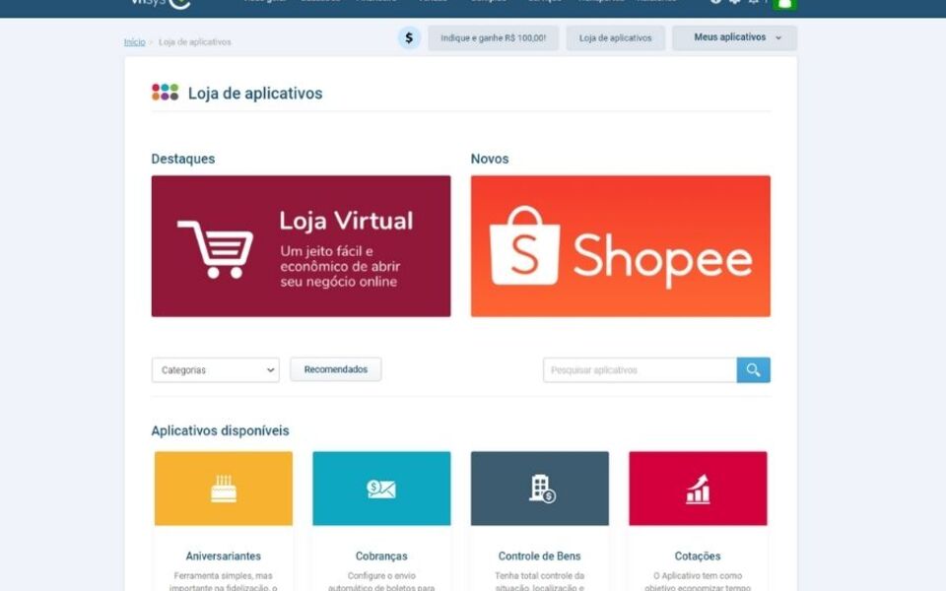Open the Aniversariantes birthday cake tile
Image resolution: width=946 pixels, height=591 pixels.
pos(224,489)
